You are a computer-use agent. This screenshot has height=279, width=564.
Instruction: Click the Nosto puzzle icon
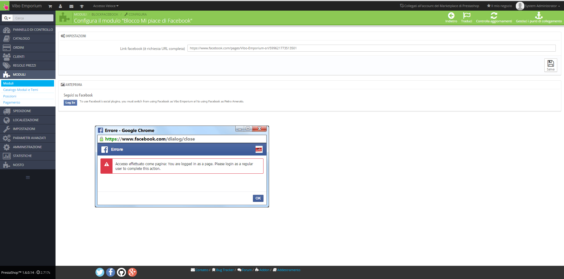click(6, 165)
